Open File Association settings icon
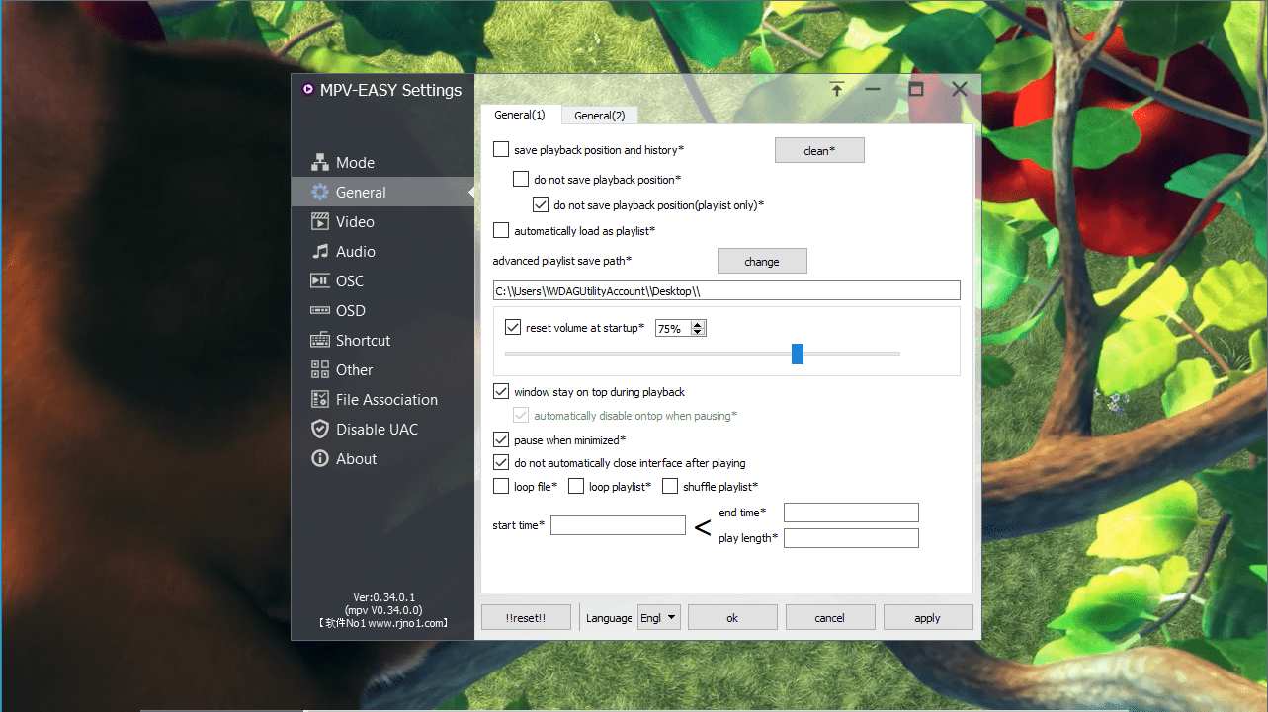Viewport: 1268px width, 712px height. pyautogui.click(x=319, y=400)
